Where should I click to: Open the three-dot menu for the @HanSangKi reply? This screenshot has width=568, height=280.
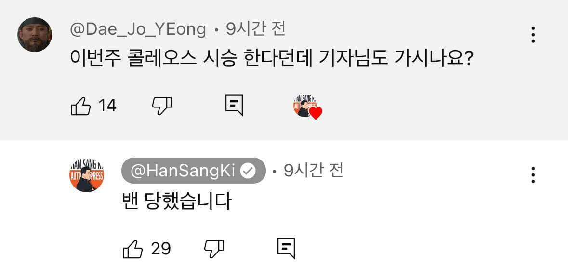click(533, 175)
